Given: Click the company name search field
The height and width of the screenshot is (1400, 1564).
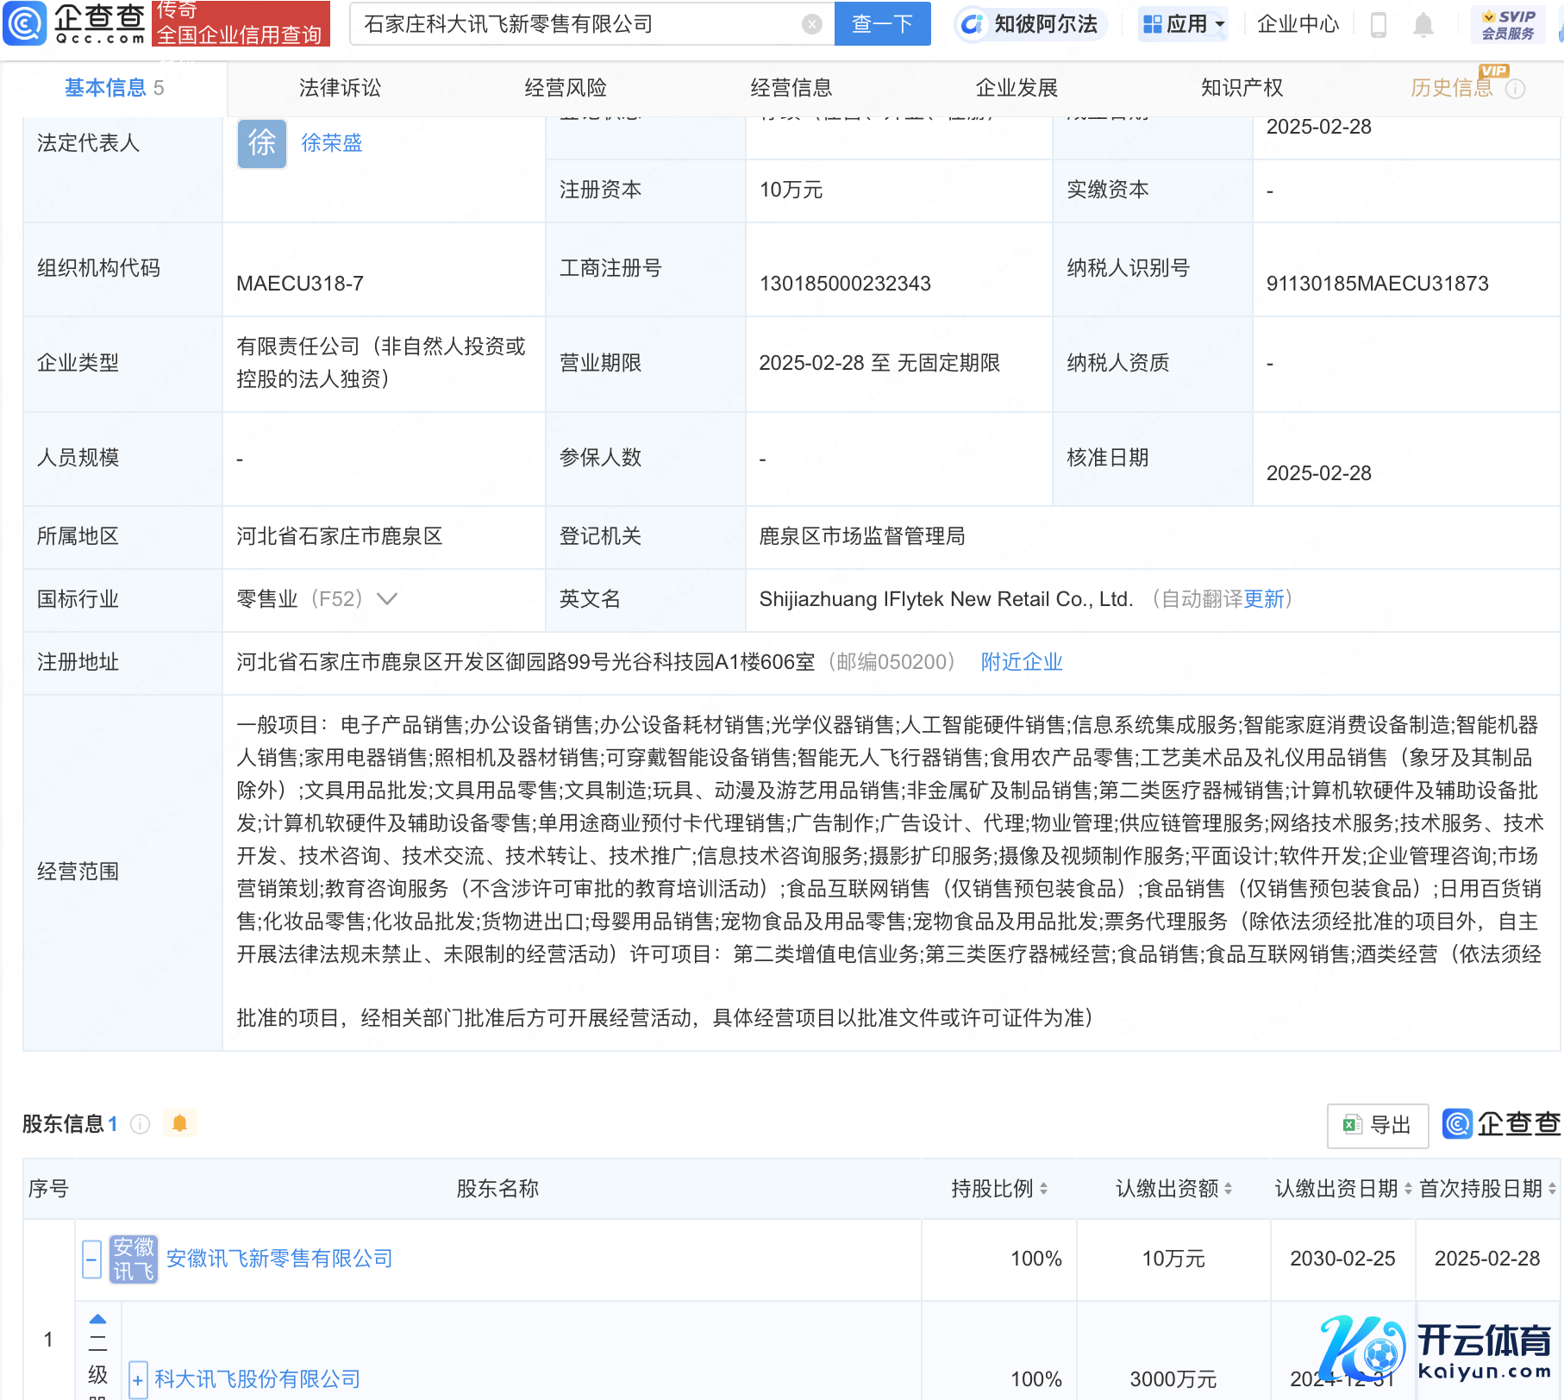Looking at the screenshot, I should pos(578,24).
